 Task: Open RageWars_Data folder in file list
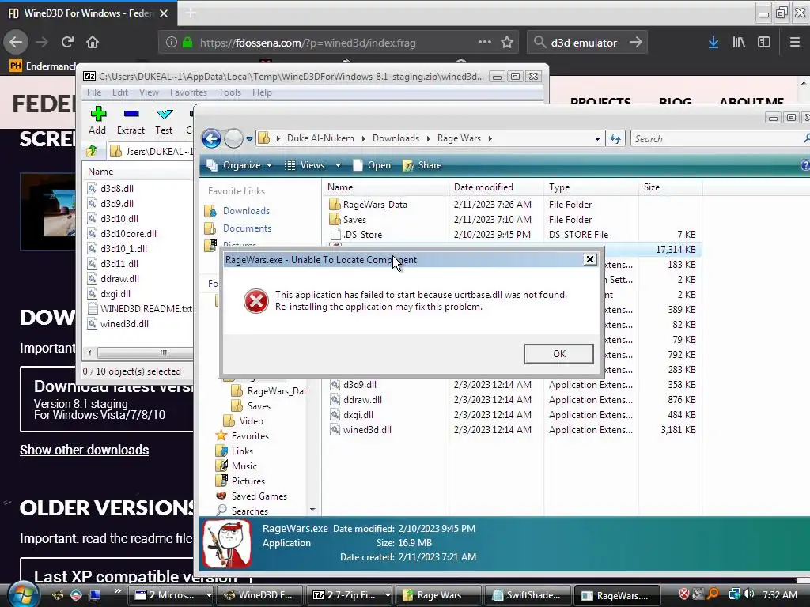click(x=375, y=205)
